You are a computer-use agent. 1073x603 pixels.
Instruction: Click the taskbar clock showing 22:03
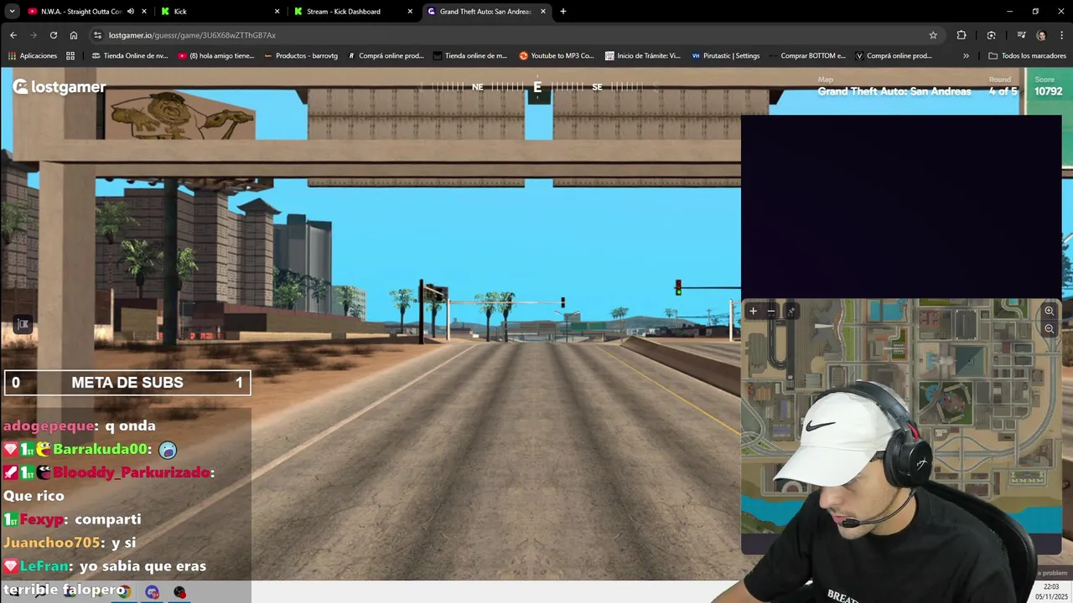coord(1051,591)
